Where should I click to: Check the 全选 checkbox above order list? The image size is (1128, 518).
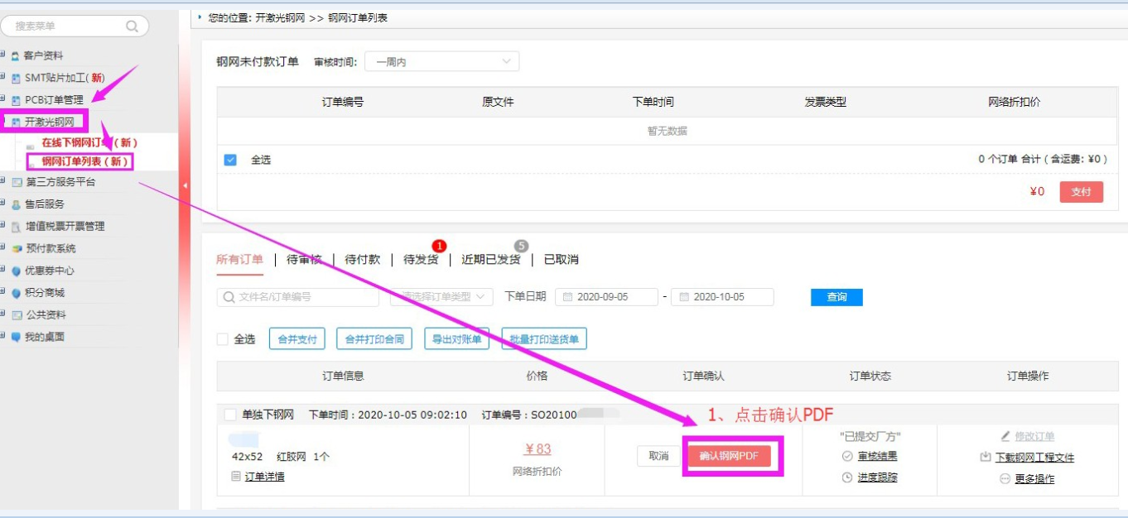tap(222, 339)
